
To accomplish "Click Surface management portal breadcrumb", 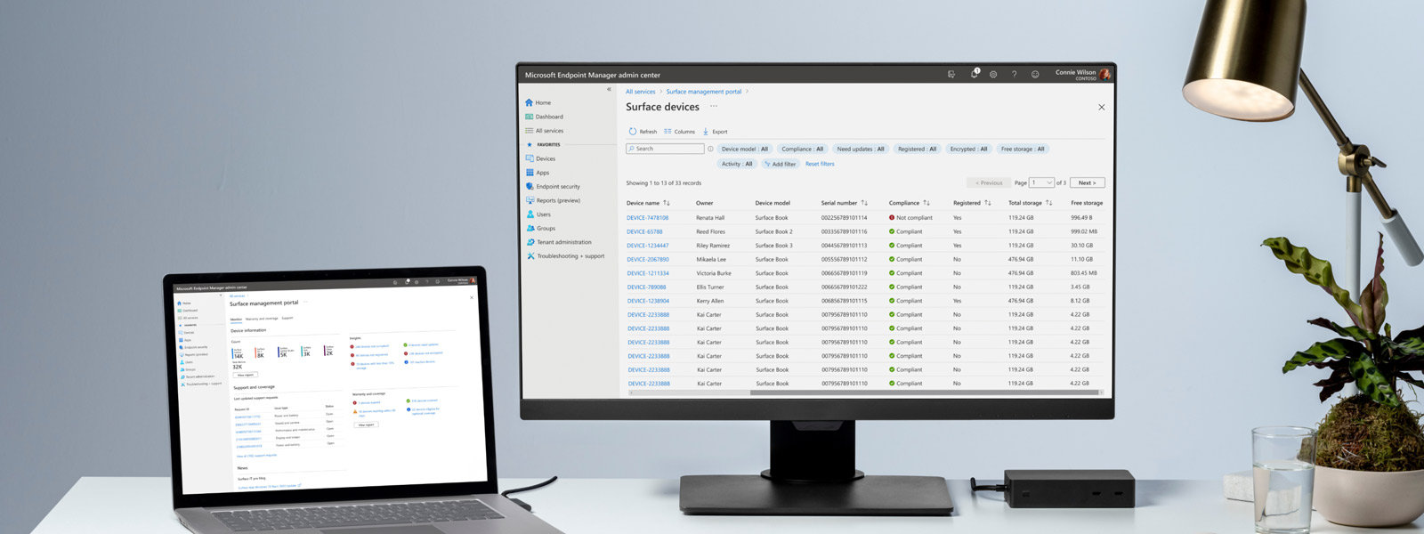I will pos(703,92).
